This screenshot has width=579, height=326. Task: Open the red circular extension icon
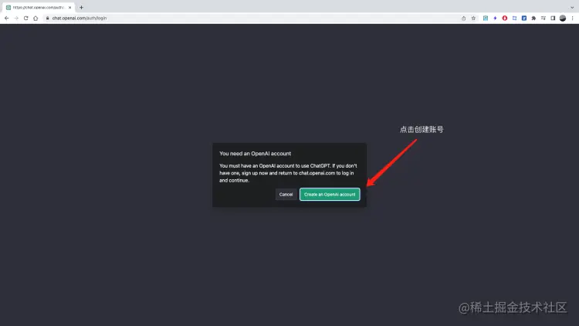click(x=504, y=18)
